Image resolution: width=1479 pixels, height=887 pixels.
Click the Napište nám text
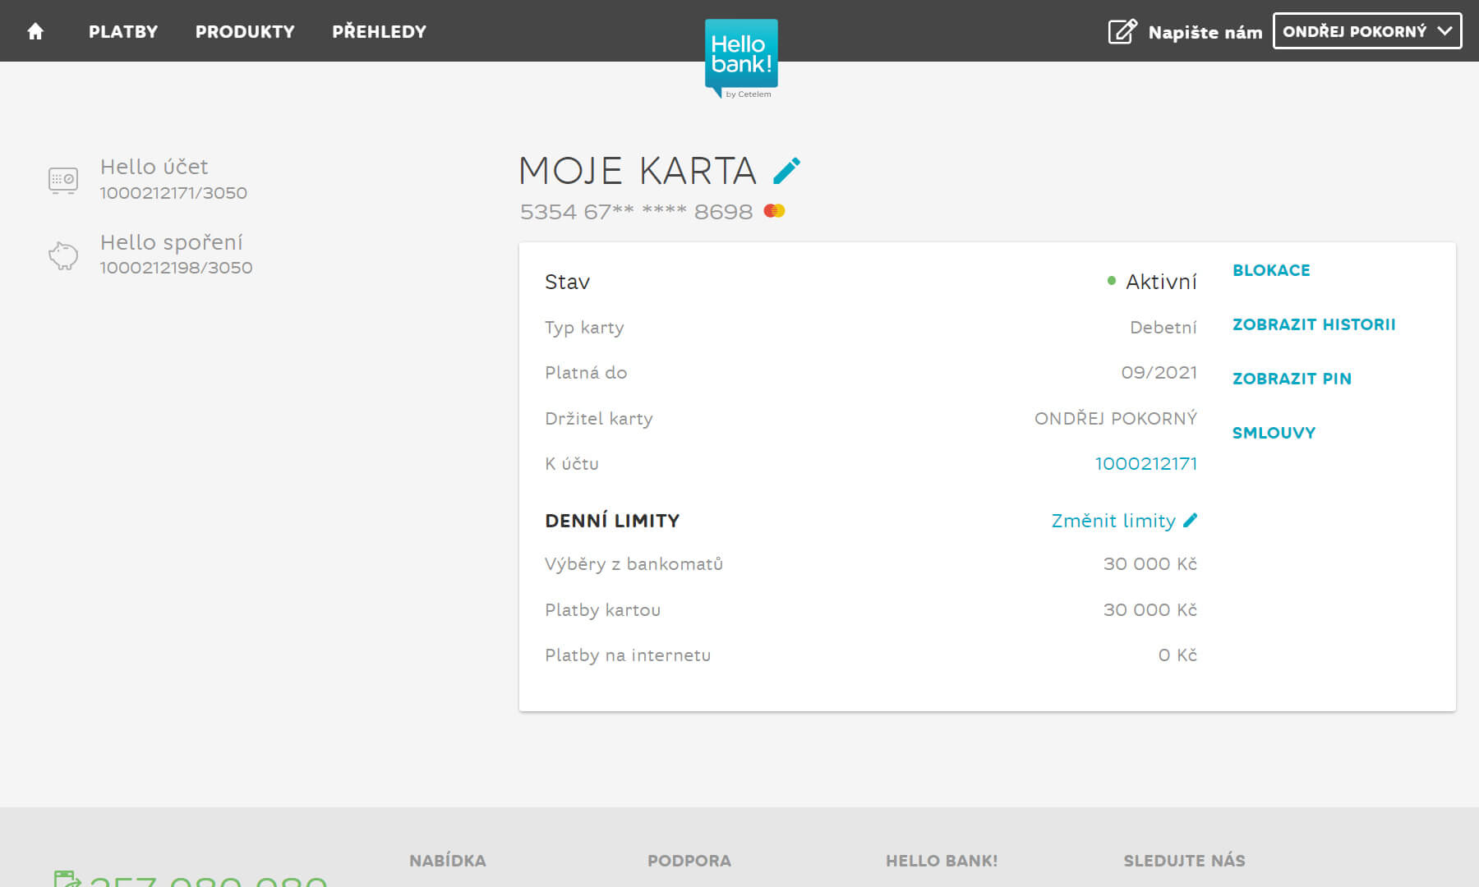(1205, 32)
